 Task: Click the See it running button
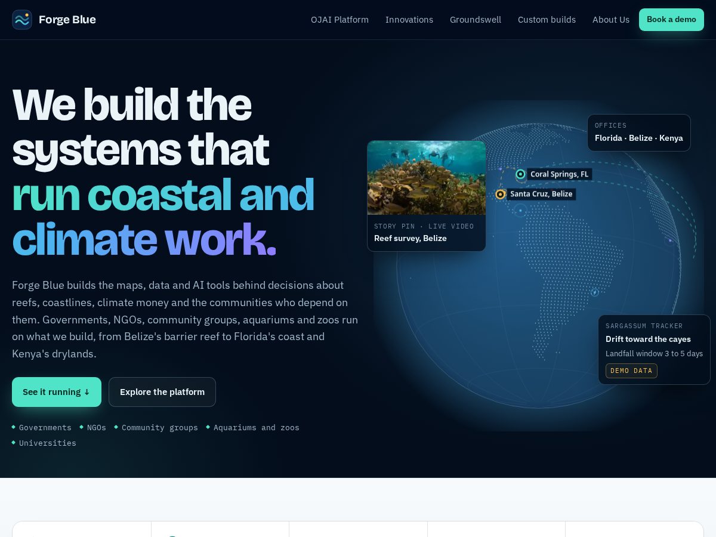[x=57, y=392]
